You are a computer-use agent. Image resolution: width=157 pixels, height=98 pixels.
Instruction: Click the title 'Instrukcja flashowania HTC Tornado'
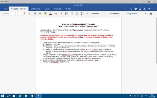click(78, 24)
